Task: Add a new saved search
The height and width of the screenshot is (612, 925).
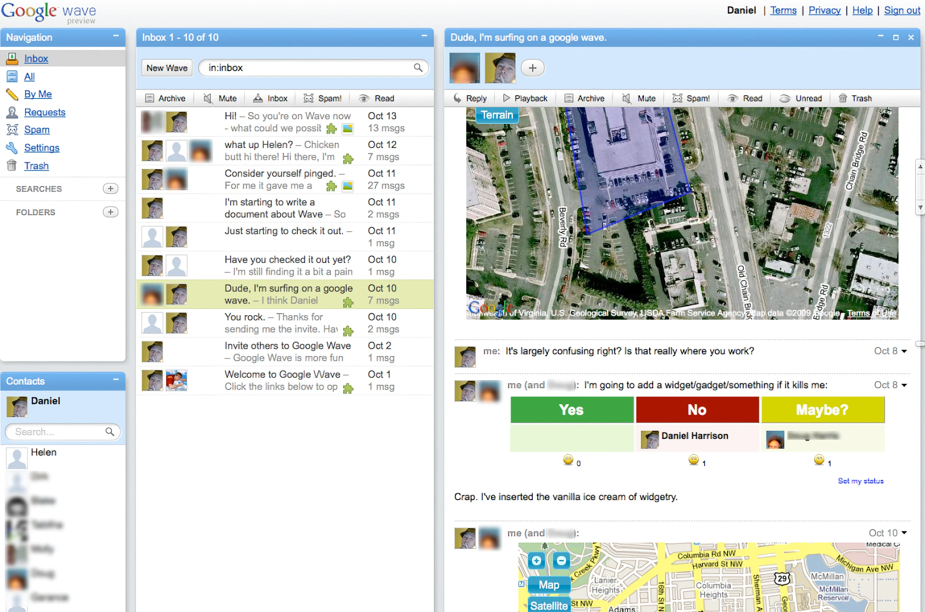Action: coord(110,189)
